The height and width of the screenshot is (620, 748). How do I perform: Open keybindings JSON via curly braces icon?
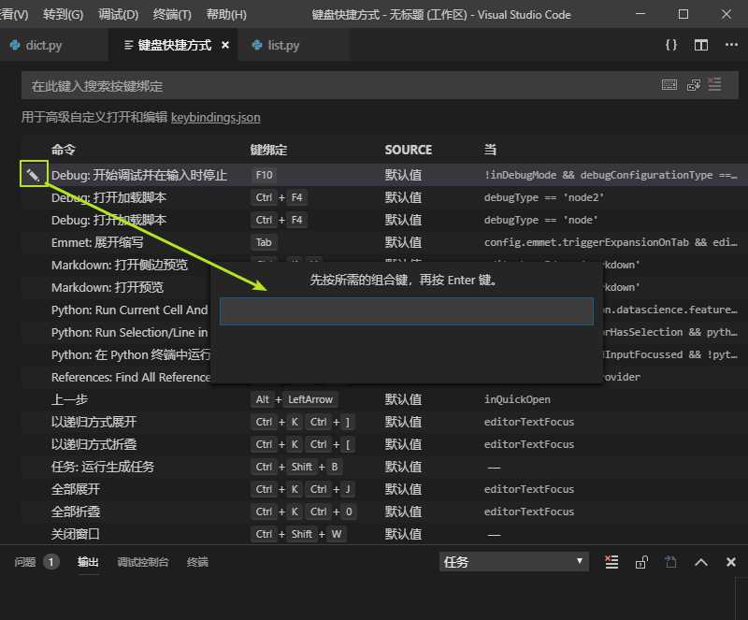(670, 45)
